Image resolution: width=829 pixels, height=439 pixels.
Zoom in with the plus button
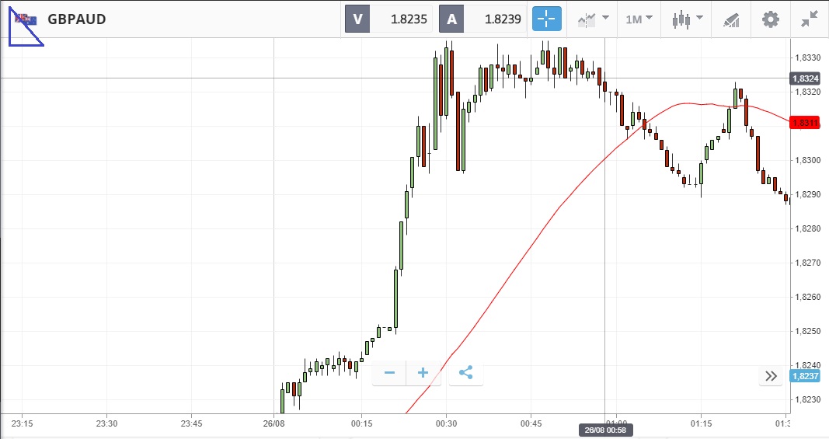pos(423,373)
